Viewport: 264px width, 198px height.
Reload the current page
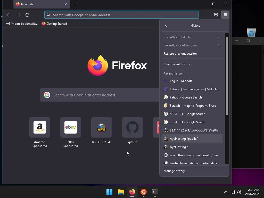[x=27, y=15]
